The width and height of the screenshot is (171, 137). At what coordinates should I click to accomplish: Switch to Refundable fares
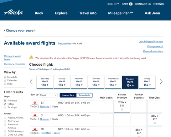(84, 95)
